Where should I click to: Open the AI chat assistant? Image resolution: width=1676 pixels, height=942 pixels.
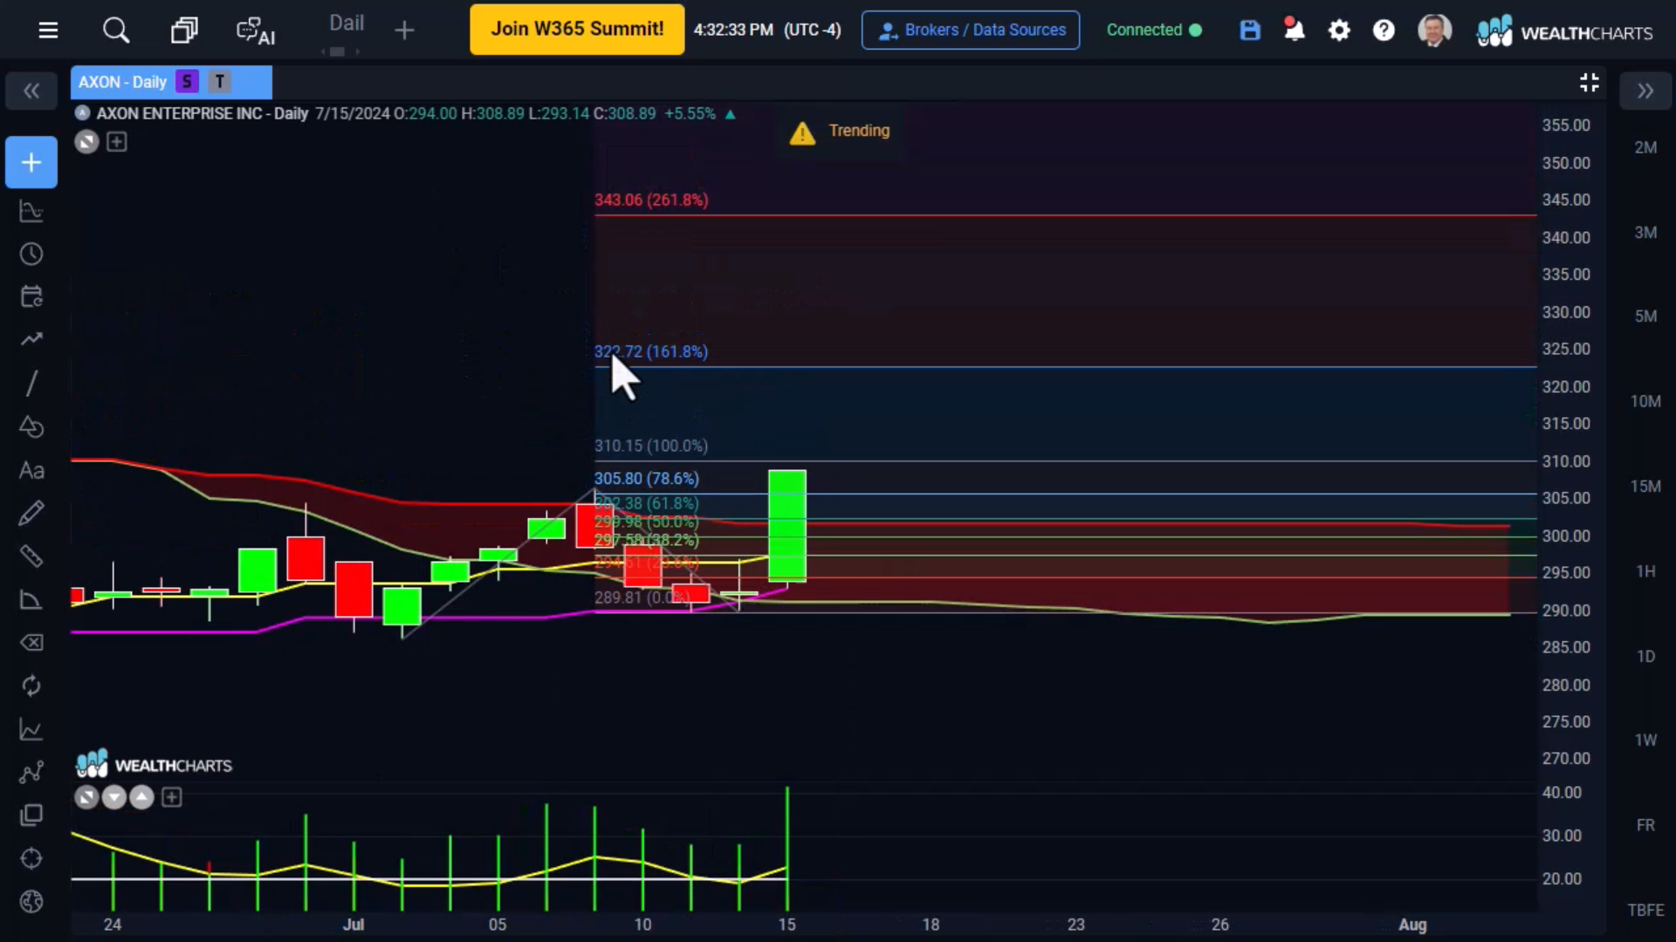[255, 31]
